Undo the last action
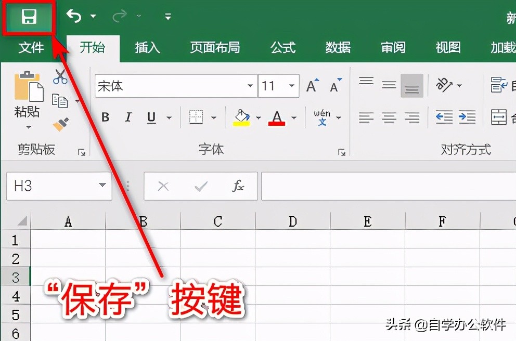Image resolution: width=516 pixels, height=341 pixels. [74, 16]
